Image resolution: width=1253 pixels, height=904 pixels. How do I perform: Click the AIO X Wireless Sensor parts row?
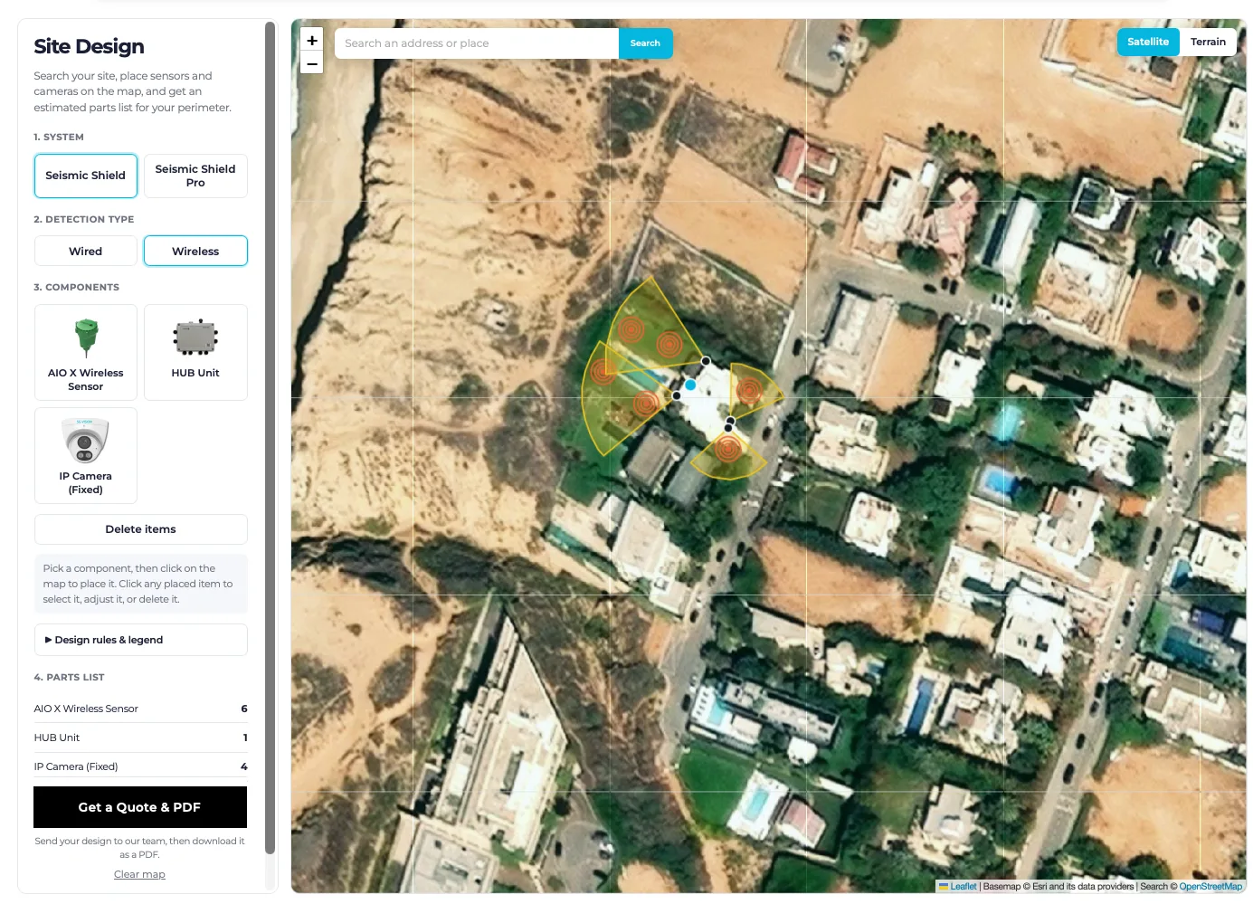[x=141, y=709]
